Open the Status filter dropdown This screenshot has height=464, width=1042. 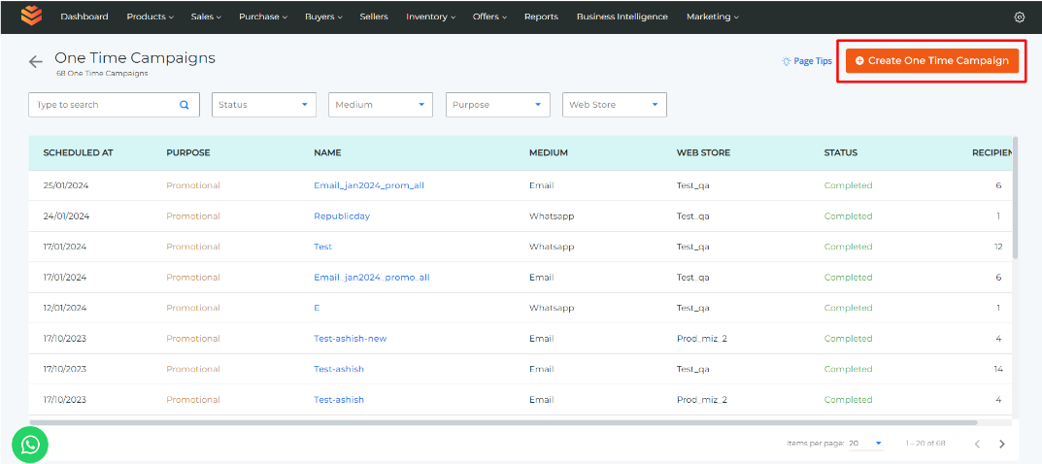coord(264,105)
